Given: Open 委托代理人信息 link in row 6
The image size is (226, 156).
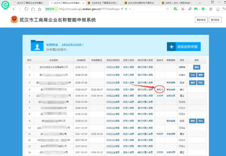Looking at the screenshot, I should point(145,102).
